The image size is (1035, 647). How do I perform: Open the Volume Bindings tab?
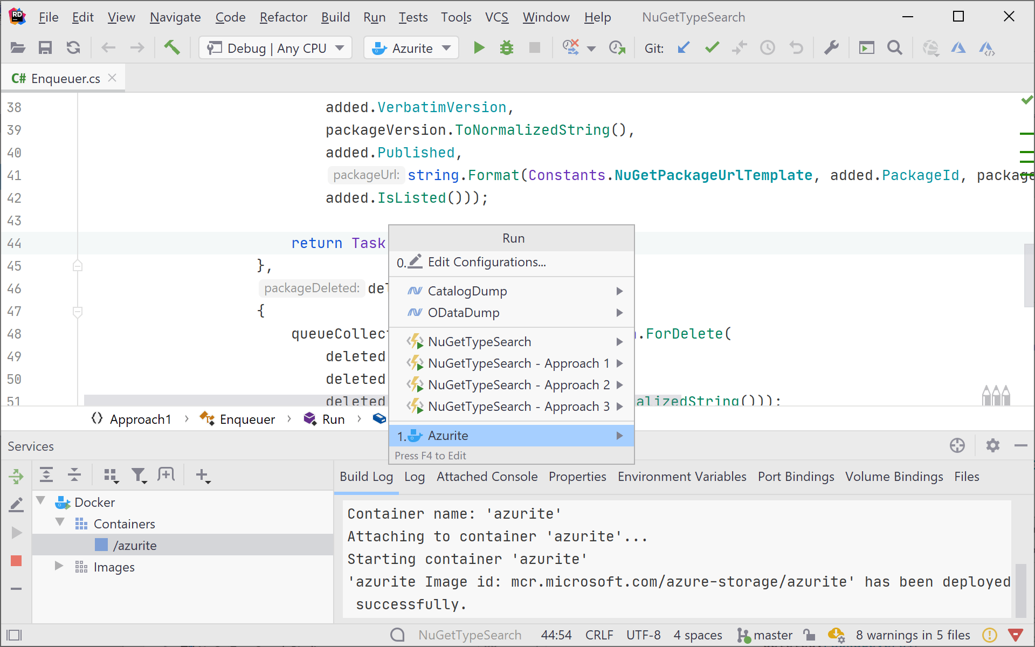pyautogui.click(x=894, y=477)
